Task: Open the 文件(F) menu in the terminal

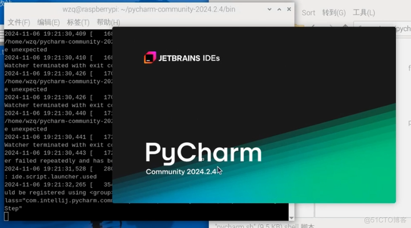Action: [x=19, y=23]
